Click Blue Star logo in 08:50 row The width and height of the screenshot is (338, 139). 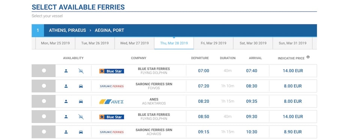(112, 117)
